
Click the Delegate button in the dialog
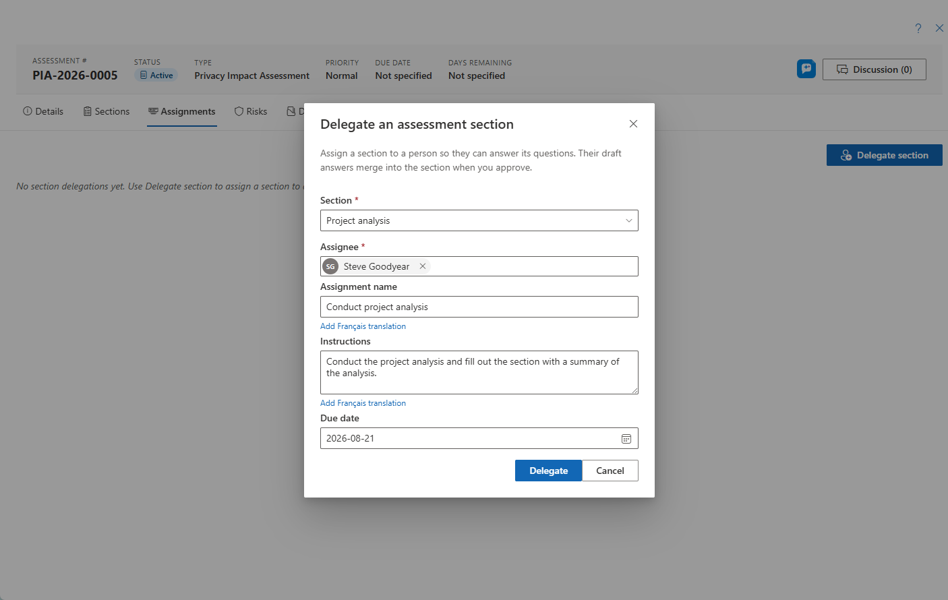tap(548, 471)
